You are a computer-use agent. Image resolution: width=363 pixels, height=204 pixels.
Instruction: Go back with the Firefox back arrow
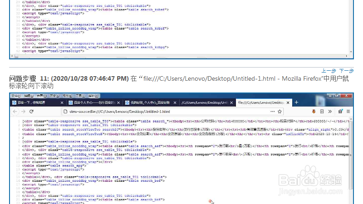click(x=15, y=112)
